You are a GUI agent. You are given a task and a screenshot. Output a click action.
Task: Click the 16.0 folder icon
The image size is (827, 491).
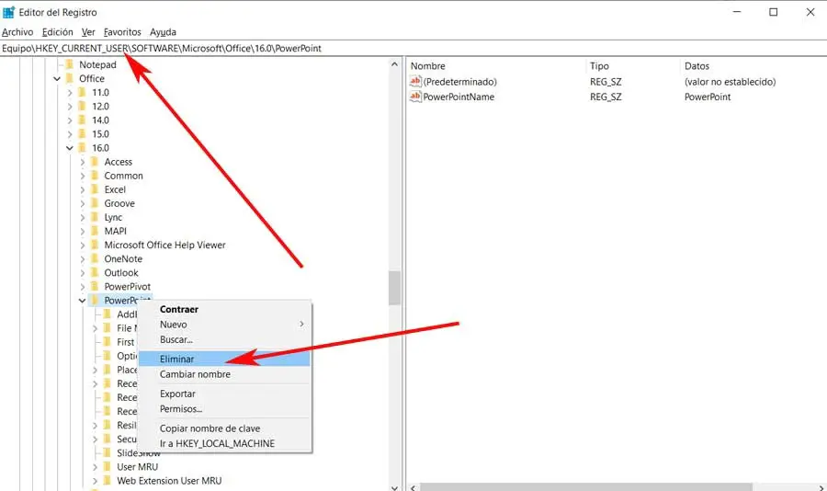click(82, 148)
